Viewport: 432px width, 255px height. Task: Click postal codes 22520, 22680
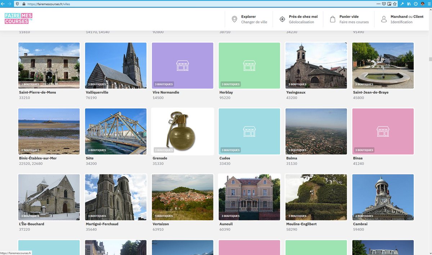(31, 164)
